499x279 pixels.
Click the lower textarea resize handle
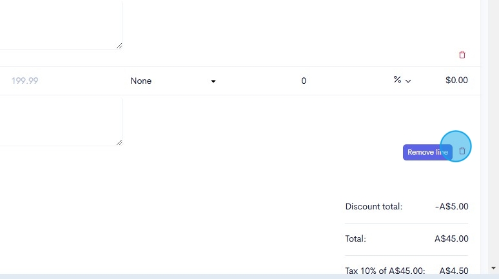click(119, 142)
